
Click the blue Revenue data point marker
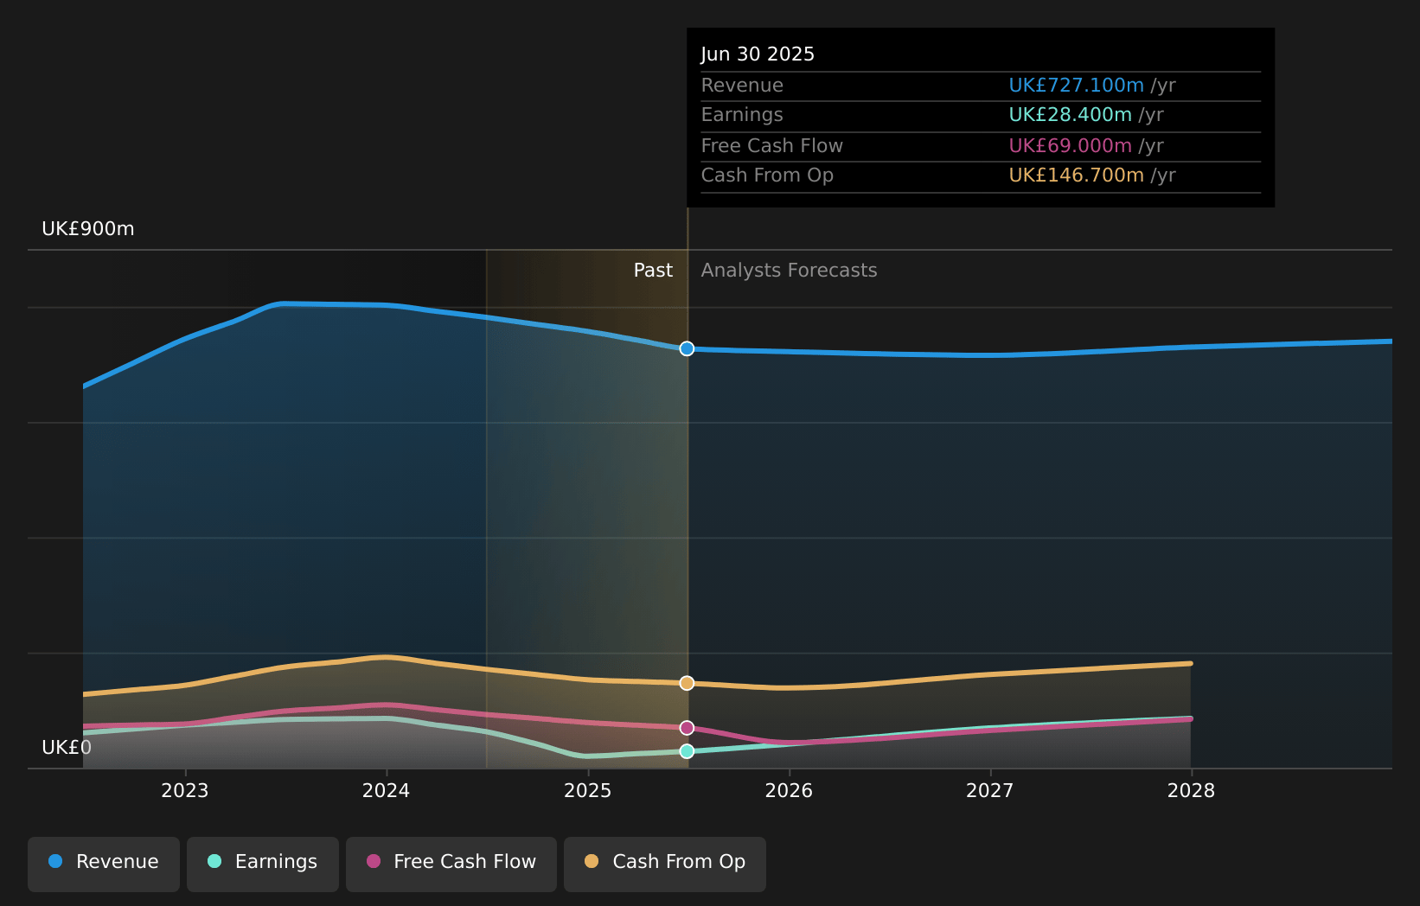(687, 348)
